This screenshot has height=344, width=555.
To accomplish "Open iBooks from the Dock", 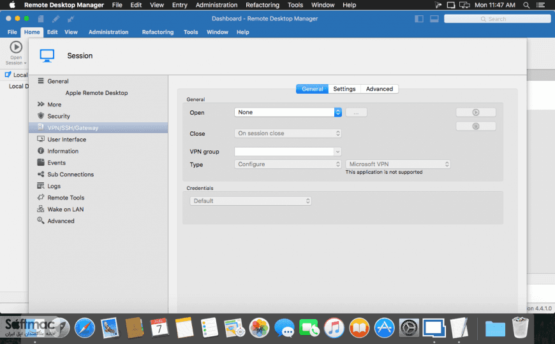I will [x=359, y=327].
